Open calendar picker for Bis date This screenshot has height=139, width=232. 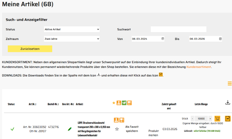point(220,39)
